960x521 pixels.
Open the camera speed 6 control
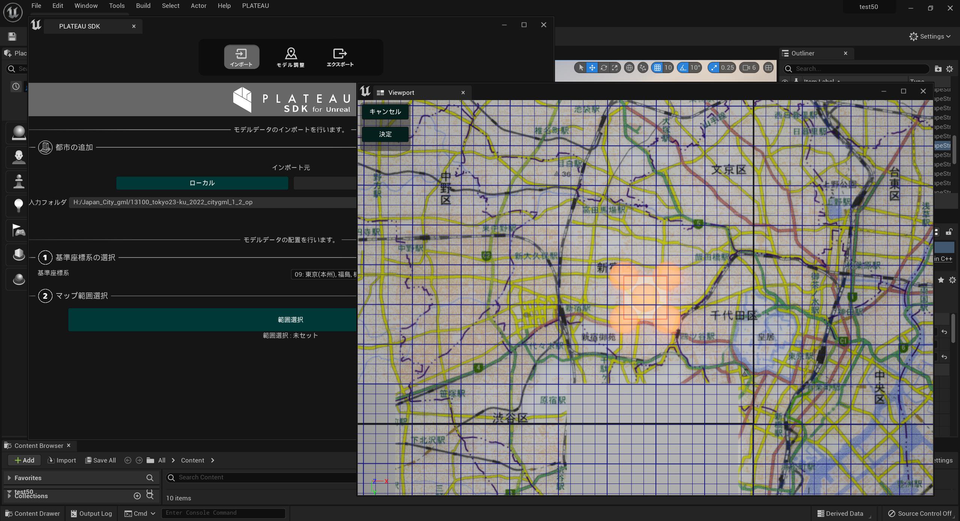click(749, 68)
